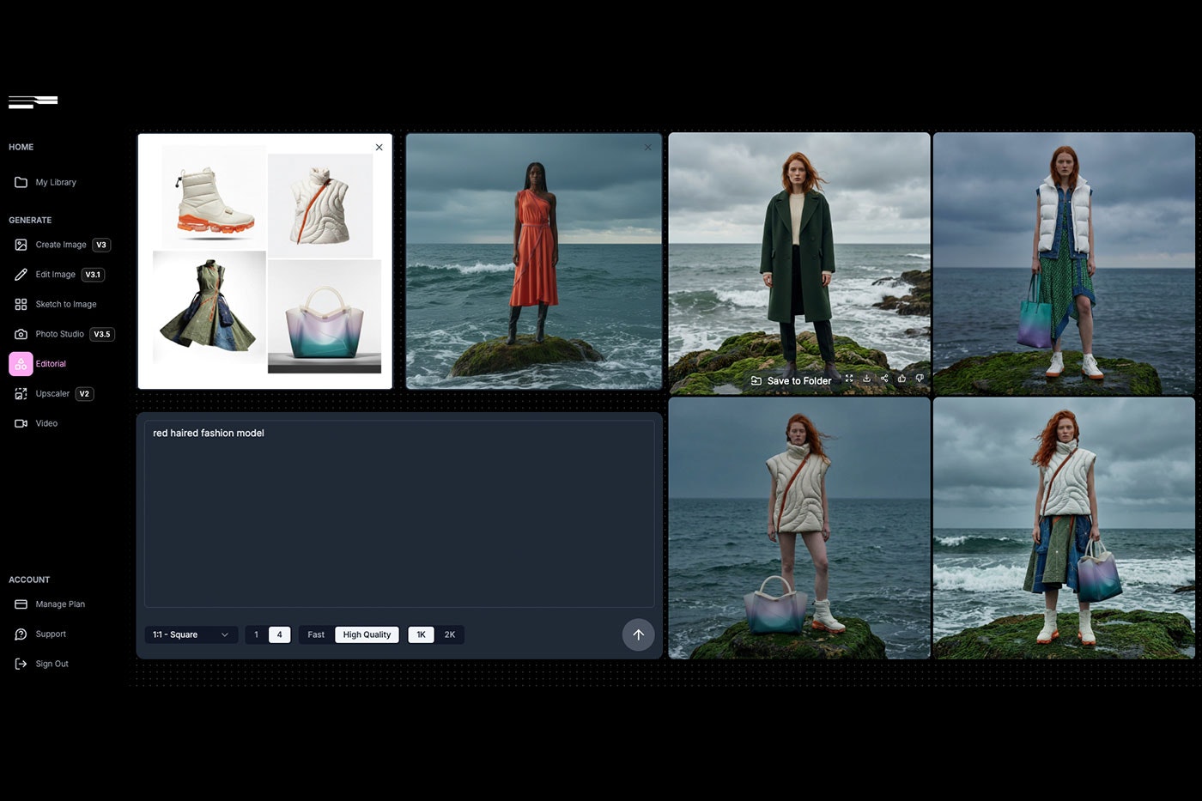Viewport: 1202px width, 801px height.
Task: Set image count to 1
Action: point(256,634)
